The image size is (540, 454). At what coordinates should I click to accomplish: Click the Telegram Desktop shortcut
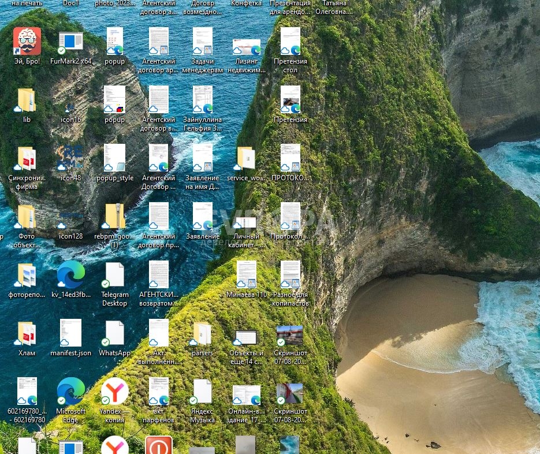[114, 275]
